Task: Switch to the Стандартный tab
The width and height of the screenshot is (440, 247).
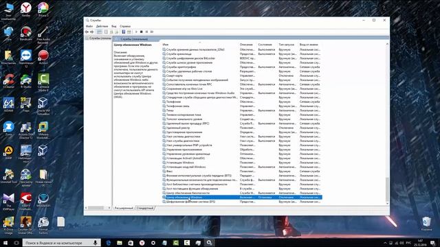Action: click(145, 208)
